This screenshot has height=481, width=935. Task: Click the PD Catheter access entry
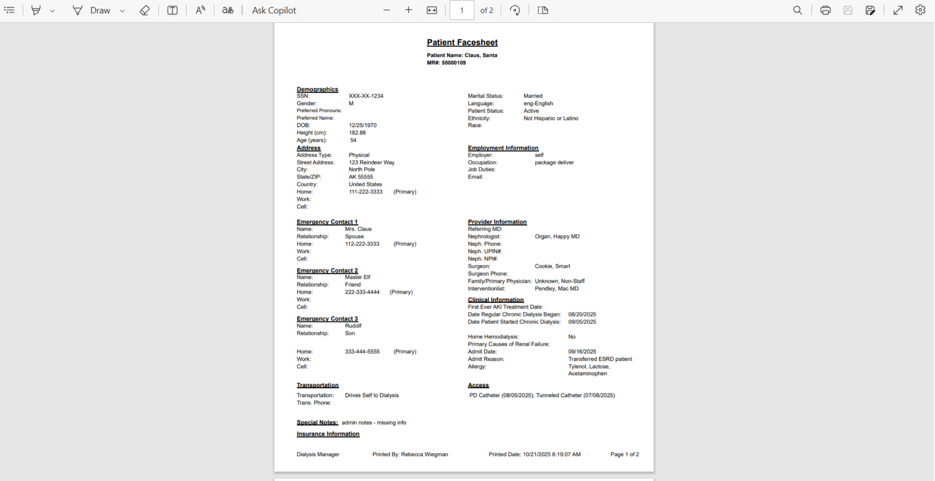[501, 395]
